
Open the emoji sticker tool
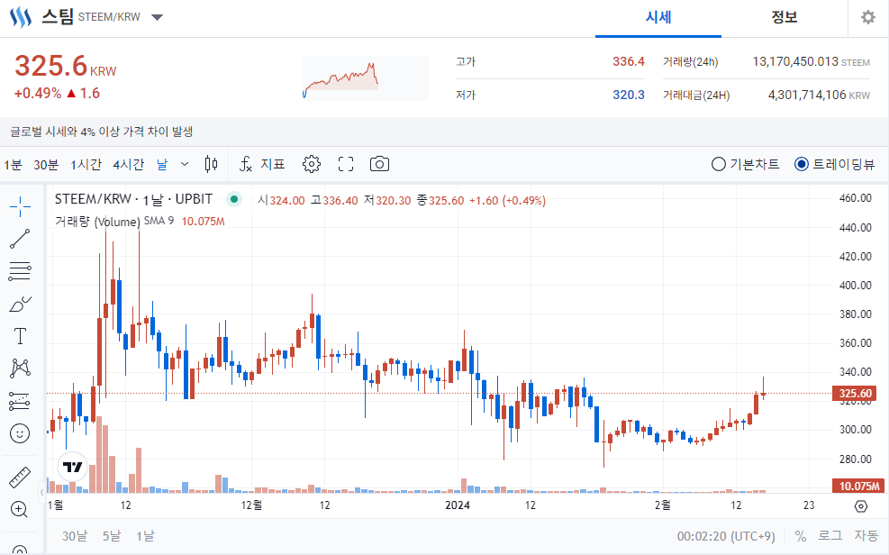pyautogui.click(x=20, y=433)
